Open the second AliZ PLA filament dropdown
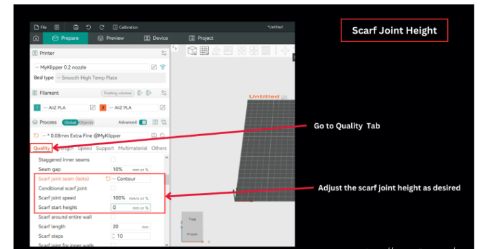Screen dimensions: 495x249 point(133,108)
